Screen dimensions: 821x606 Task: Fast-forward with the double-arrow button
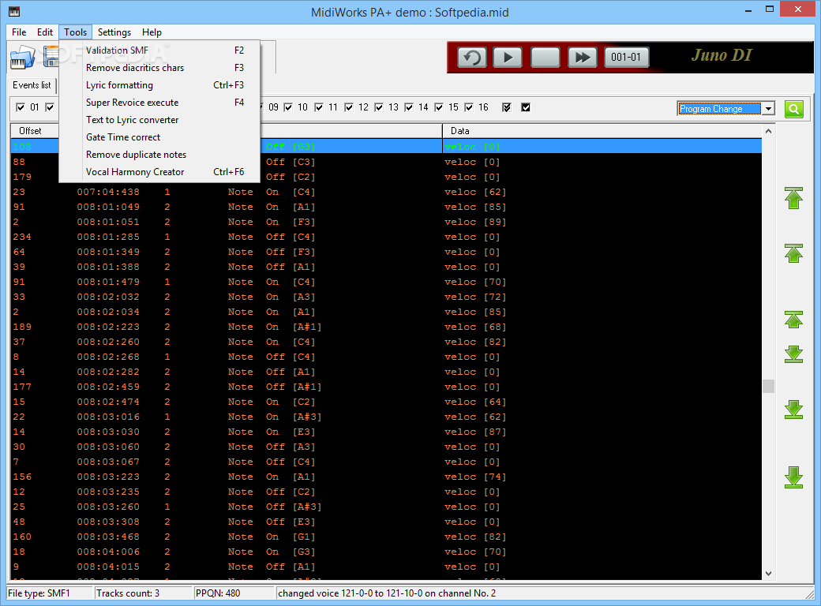(x=583, y=57)
